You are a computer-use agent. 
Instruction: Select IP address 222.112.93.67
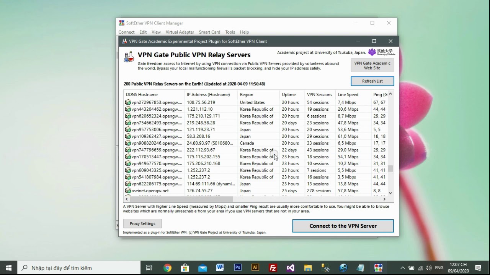201,150
